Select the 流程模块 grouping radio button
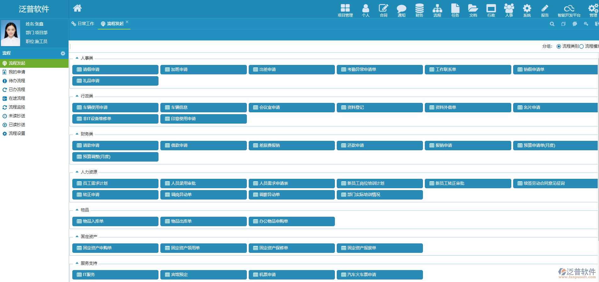Screen dimensions: 599x282 581,46
